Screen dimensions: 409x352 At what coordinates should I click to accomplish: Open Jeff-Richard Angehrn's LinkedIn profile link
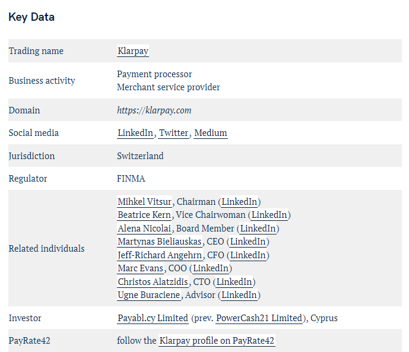coord(248,255)
